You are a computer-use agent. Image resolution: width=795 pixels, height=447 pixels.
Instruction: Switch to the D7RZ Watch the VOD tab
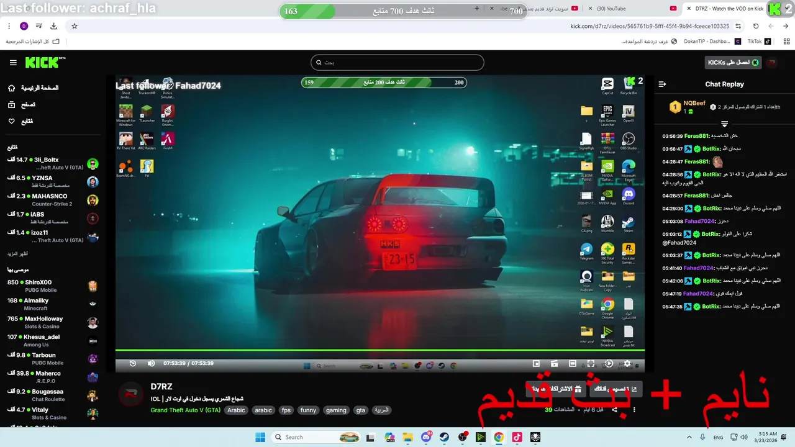(729, 9)
